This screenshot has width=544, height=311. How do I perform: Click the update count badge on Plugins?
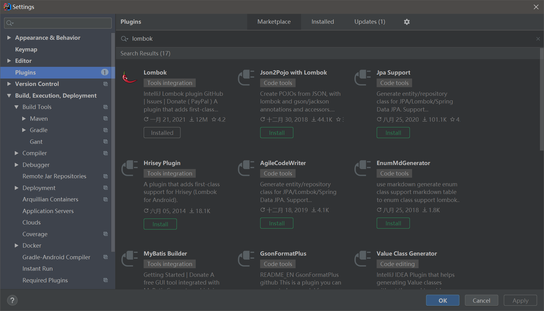[x=105, y=72]
